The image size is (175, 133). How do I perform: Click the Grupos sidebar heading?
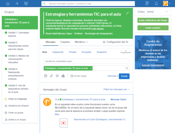tap(9, 12)
